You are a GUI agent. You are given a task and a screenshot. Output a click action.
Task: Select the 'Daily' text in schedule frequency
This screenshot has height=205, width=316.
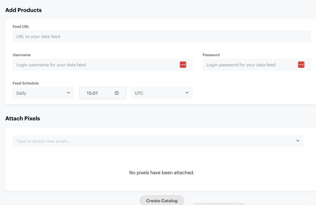click(x=21, y=93)
